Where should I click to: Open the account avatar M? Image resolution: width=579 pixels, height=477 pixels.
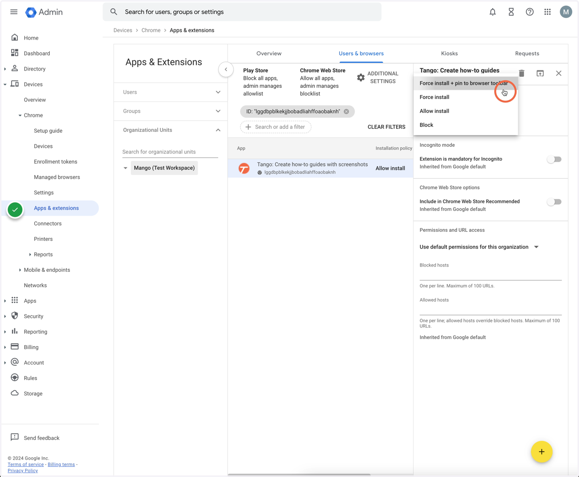tap(566, 12)
